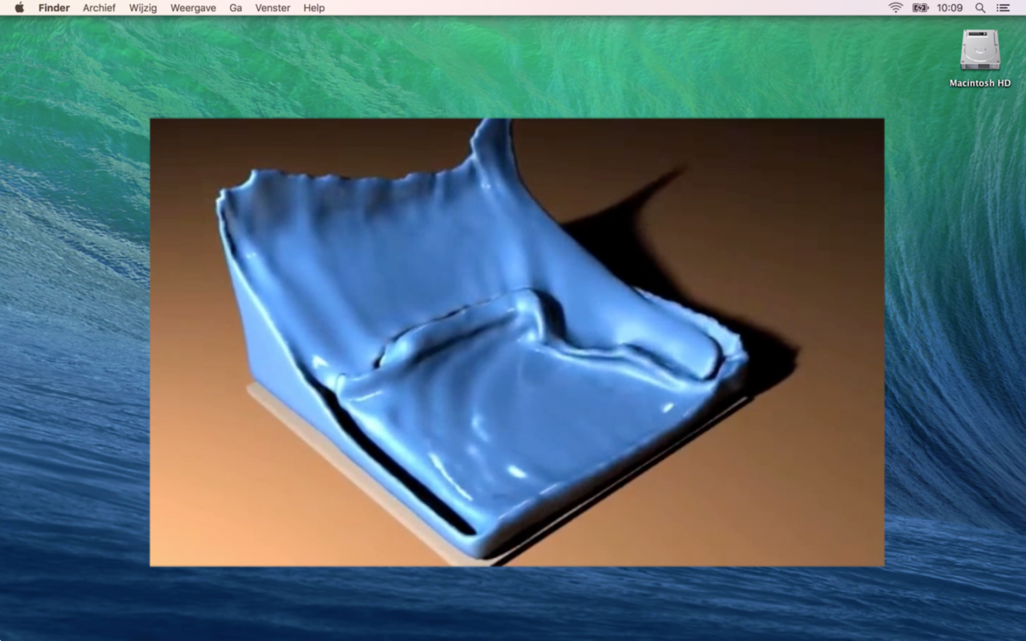Viewport: 1026px width, 641px height.
Task: Open the Wijzig menu
Action: 143,8
